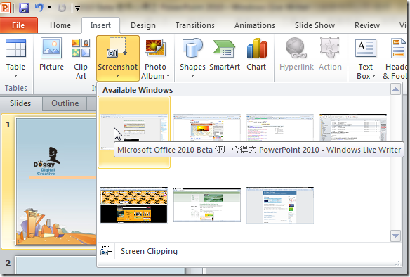The width and height of the screenshot is (410, 277).
Task: Click the Table grid icon
Action: coord(15,49)
